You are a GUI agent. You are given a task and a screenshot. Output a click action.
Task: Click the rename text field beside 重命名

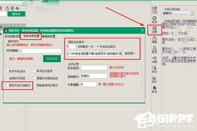coord(4,14)
